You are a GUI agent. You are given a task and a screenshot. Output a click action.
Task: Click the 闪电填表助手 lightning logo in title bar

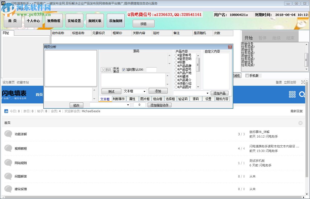[3, 3]
